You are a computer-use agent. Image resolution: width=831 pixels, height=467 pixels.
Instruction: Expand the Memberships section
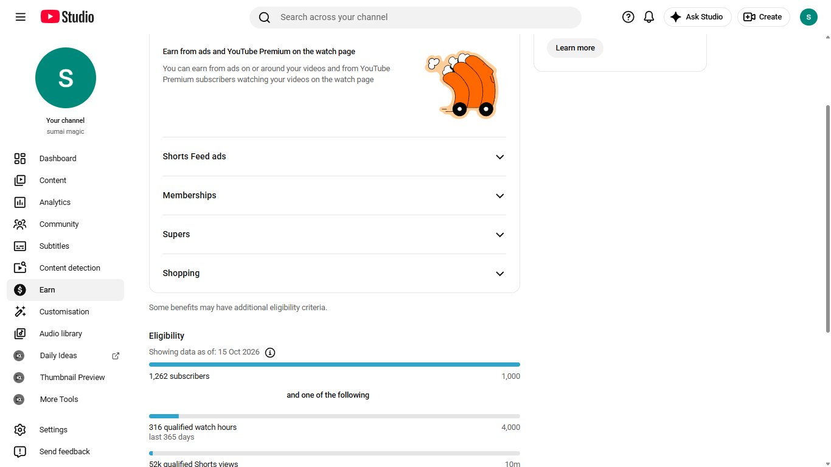[334, 196]
